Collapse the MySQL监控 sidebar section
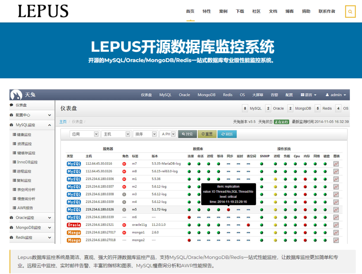 (32, 125)
